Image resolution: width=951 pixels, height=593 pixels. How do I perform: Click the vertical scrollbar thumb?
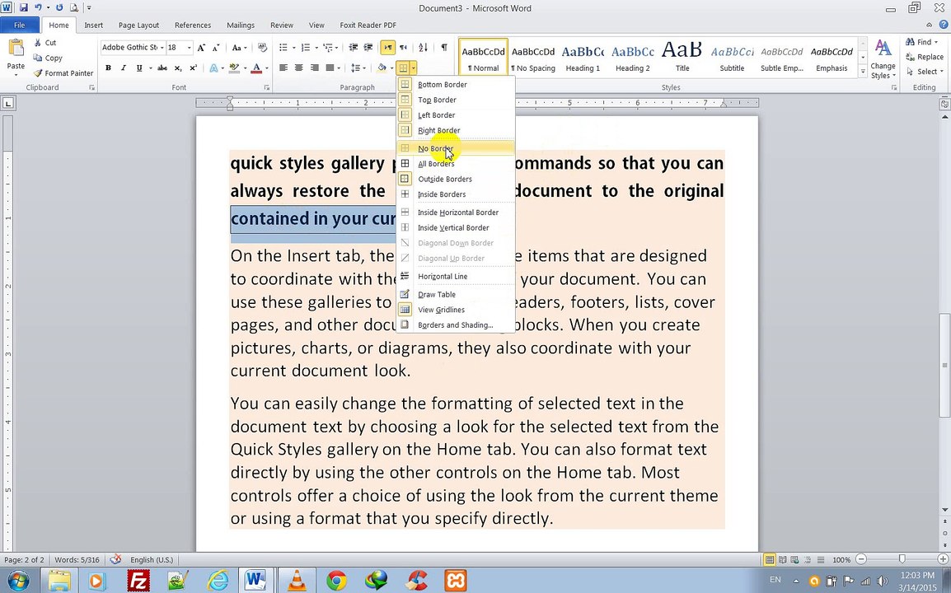coord(944,365)
